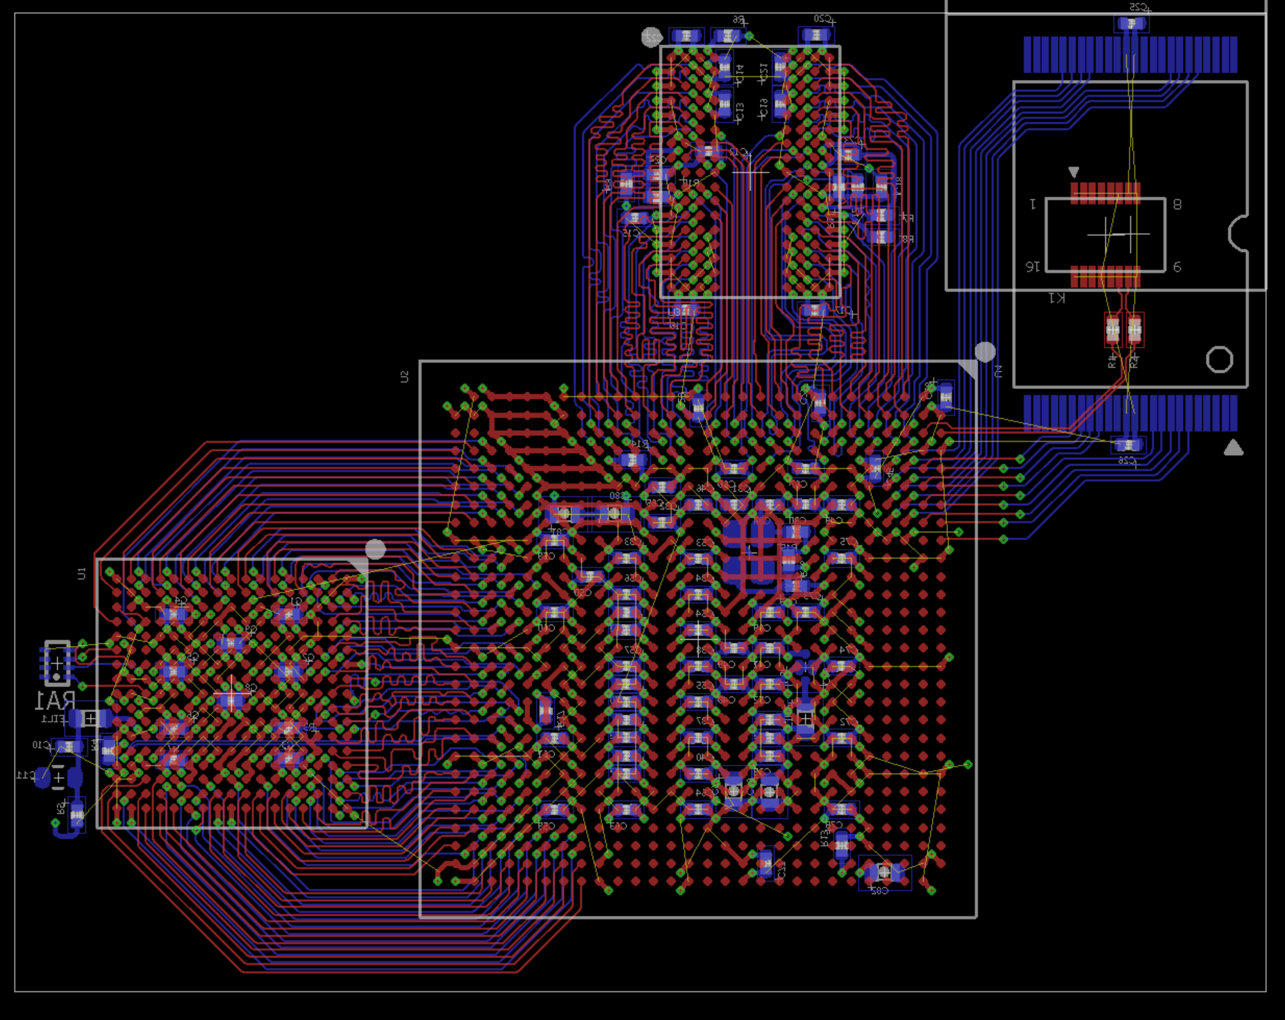Select the C12 capacitor near the center cross
This screenshot has width=1285, height=1020.
tap(708, 151)
